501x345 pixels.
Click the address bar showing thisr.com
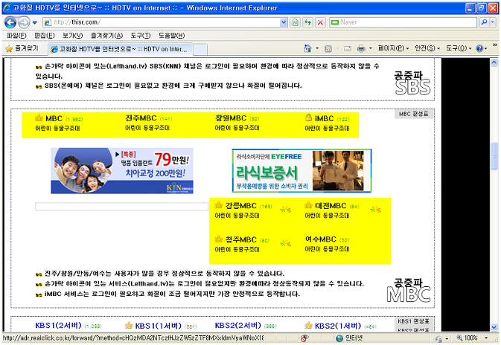click(165, 22)
